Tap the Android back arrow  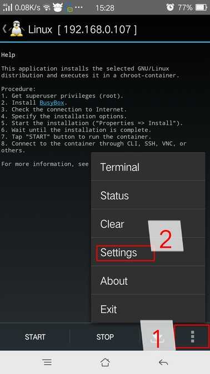(163, 362)
